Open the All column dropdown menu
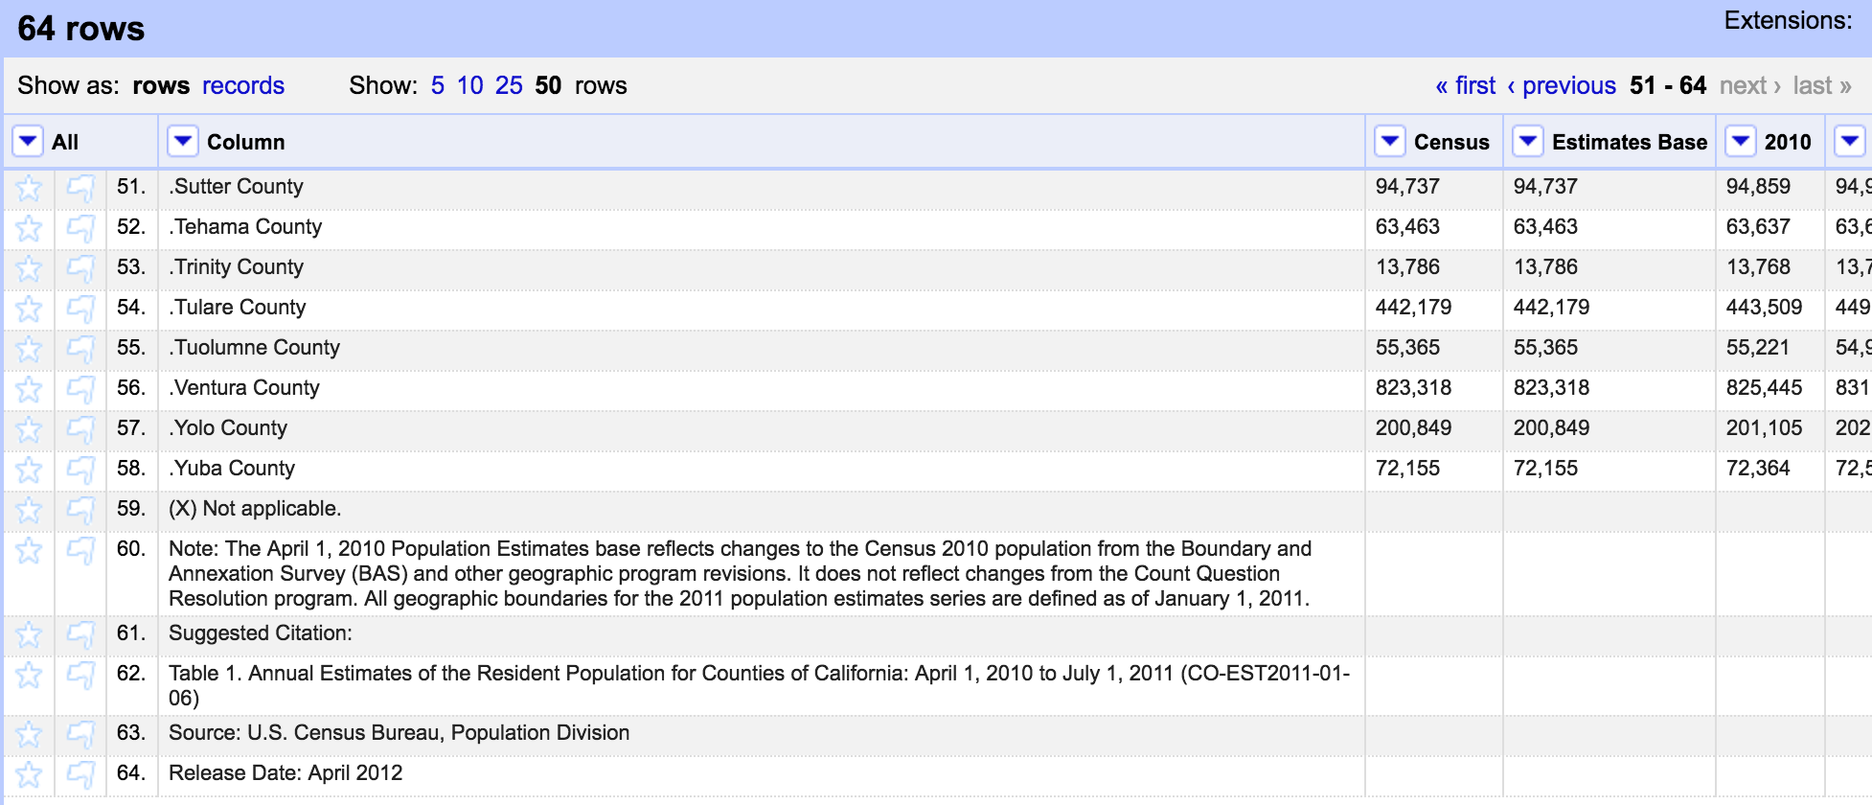Screen dimensions: 1872x805 click(28, 142)
